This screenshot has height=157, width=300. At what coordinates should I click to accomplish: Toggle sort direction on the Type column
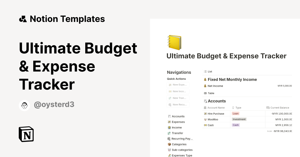click(233, 108)
